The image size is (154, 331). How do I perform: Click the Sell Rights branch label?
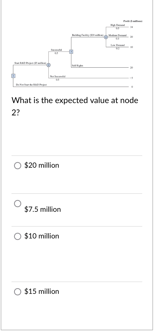[77, 65]
